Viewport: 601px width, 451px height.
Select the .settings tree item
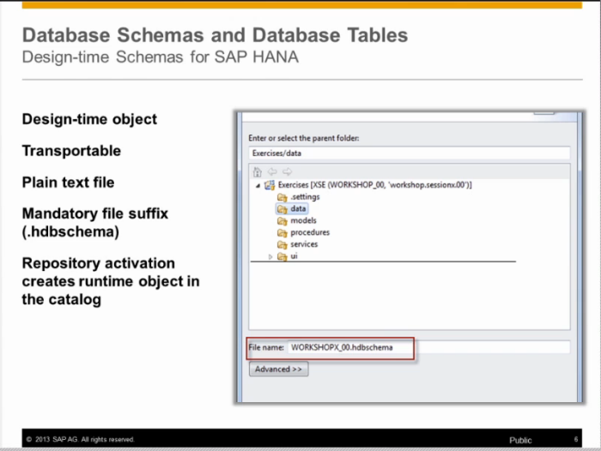305,197
